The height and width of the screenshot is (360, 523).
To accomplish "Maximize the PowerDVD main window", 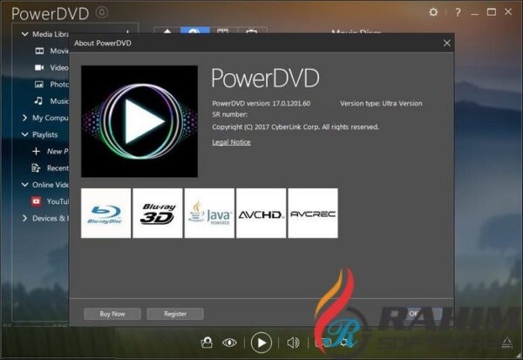I will tap(492, 12).
